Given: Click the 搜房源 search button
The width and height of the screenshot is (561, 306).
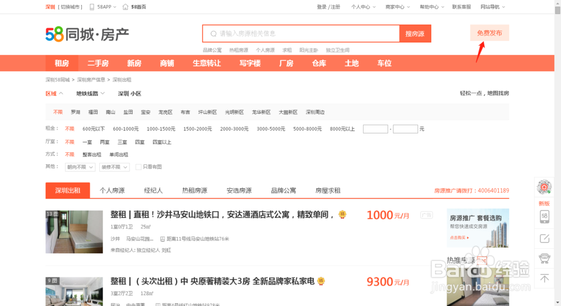Looking at the screenshot, I should point(415,34).
